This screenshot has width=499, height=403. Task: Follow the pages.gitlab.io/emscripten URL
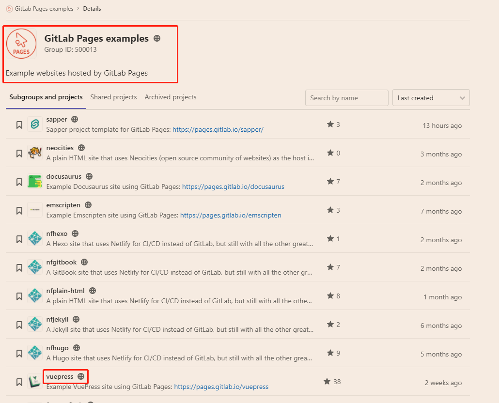[231, 216]
